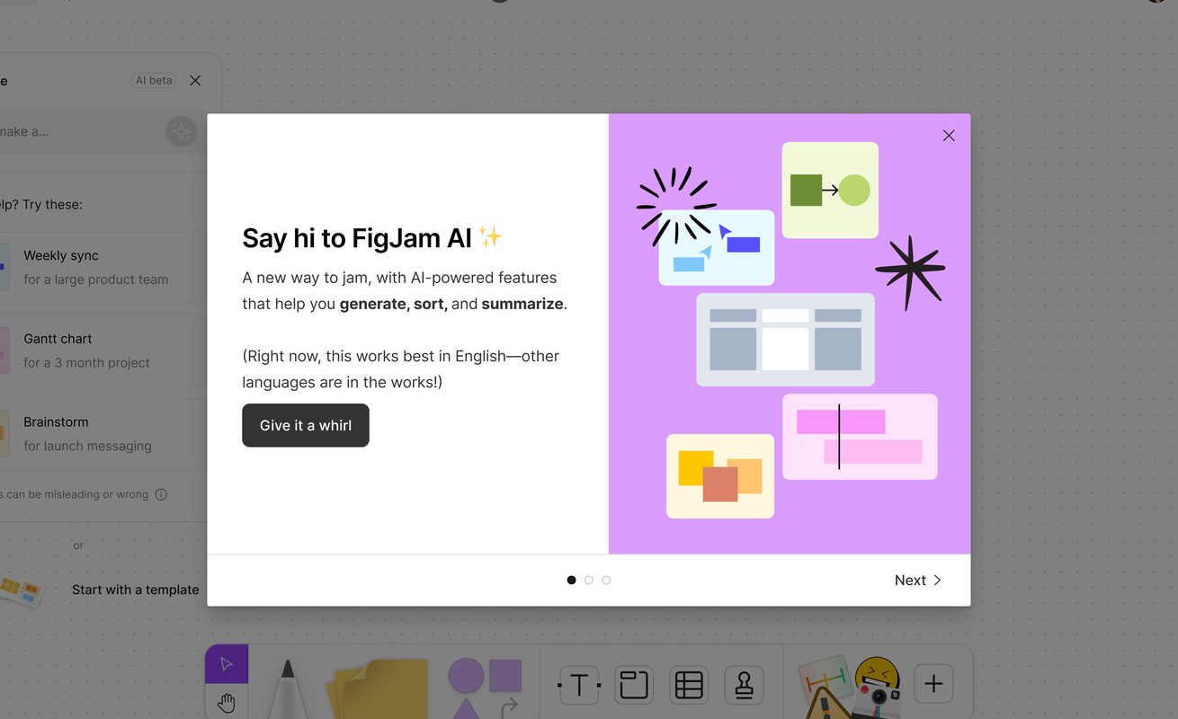1178x719 pixels.
Task: Close the FigJam AI intro dialog
Action: (x=949, y=136)
